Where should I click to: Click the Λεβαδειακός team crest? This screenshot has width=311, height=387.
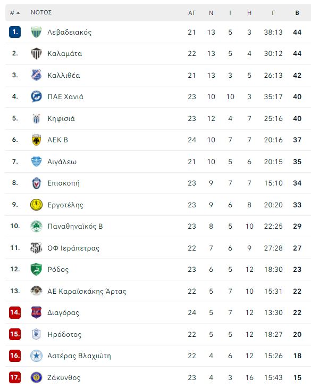(x=36, y=32)
